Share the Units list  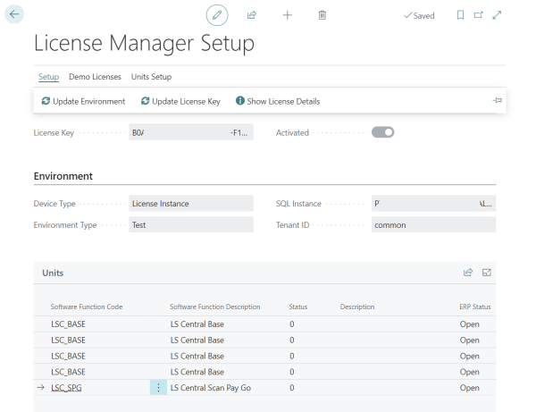click(467, 273)
